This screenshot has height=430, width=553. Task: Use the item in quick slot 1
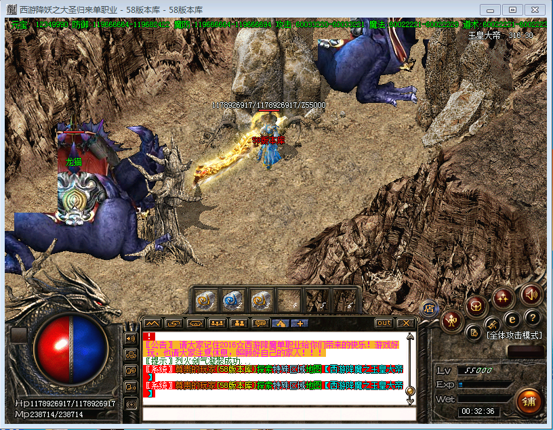(205, 301)
